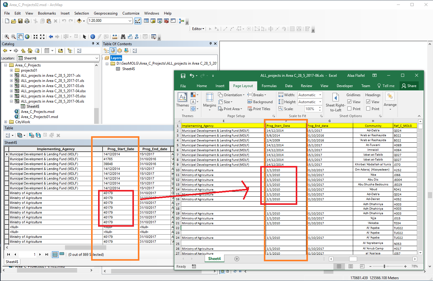Viewport: 433px width, 281px height.
Task: Click the Excel Scale 100% field
Action: [311, 109]
